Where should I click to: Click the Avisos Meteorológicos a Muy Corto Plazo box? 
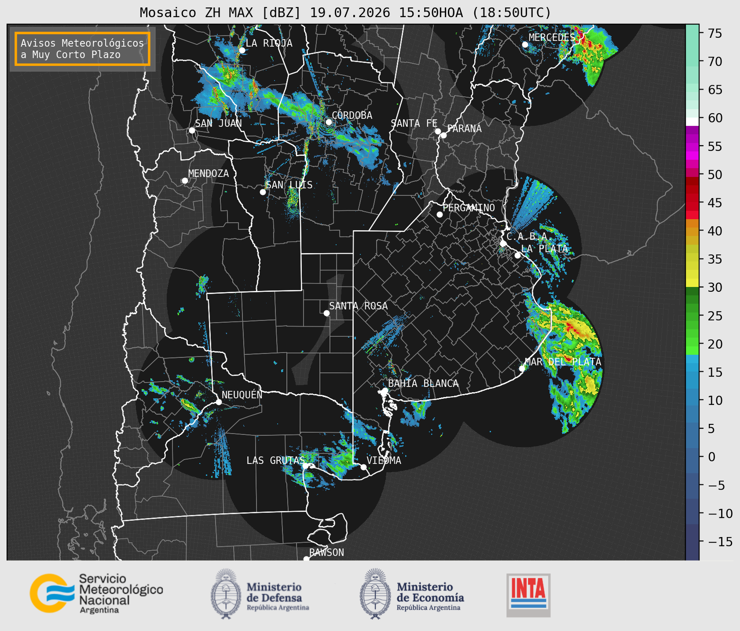[82, 49]
